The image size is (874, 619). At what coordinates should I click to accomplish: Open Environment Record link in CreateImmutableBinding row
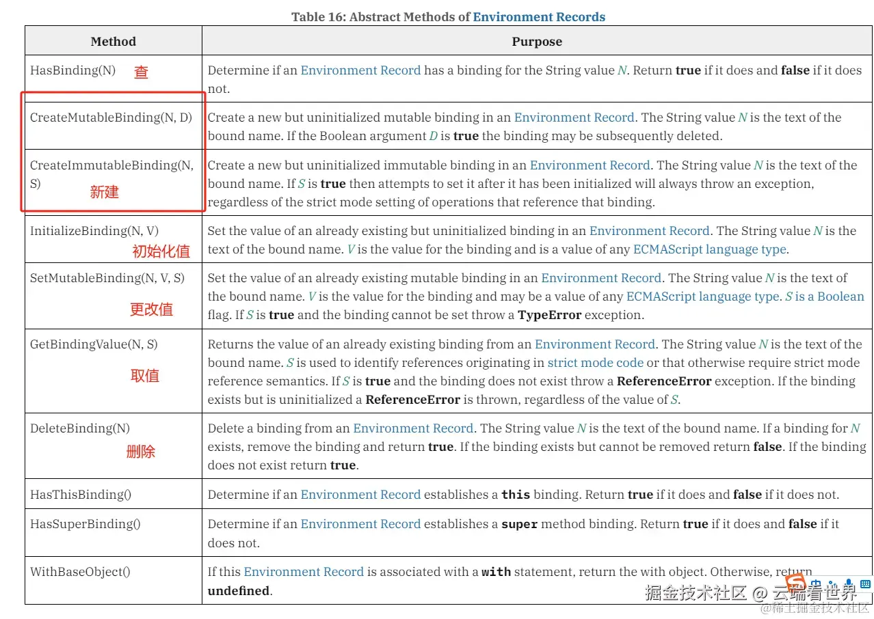point(590,165)
